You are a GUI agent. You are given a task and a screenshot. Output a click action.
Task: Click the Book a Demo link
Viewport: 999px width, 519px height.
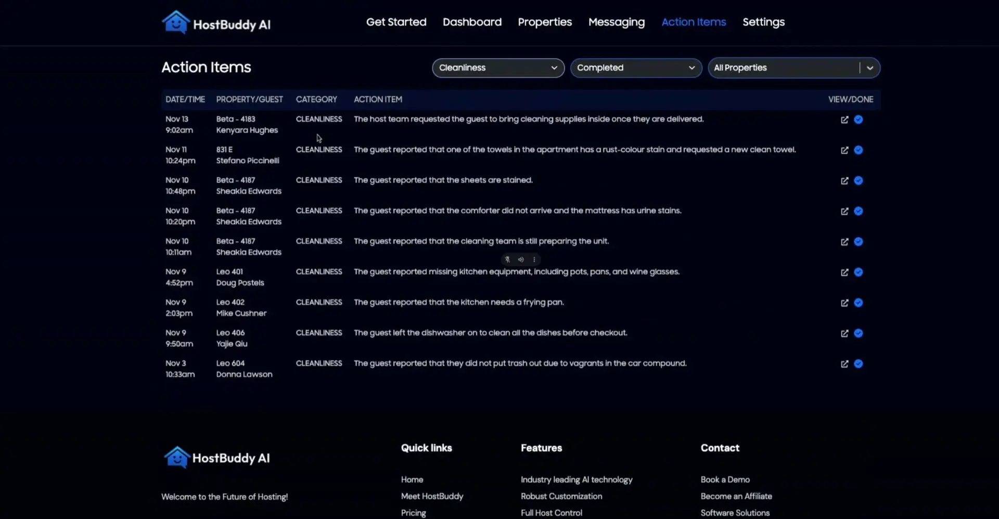pos(725,479)
